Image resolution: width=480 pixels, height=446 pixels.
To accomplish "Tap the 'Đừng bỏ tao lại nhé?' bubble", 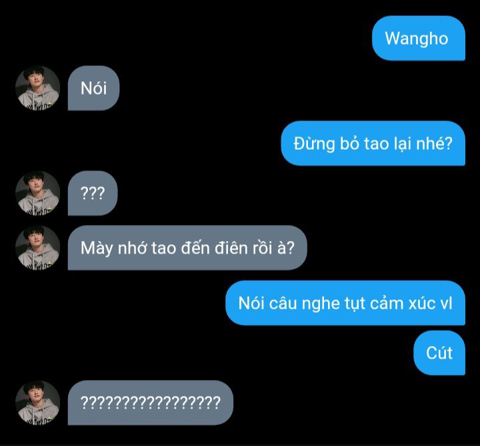I will pyautogui.click(x=373, y=143).
